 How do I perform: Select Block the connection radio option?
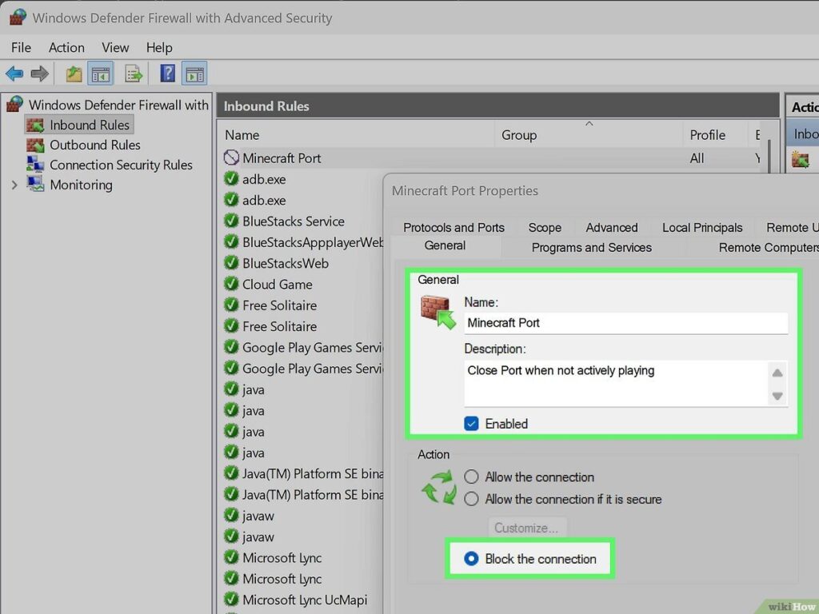pos(471,559)
